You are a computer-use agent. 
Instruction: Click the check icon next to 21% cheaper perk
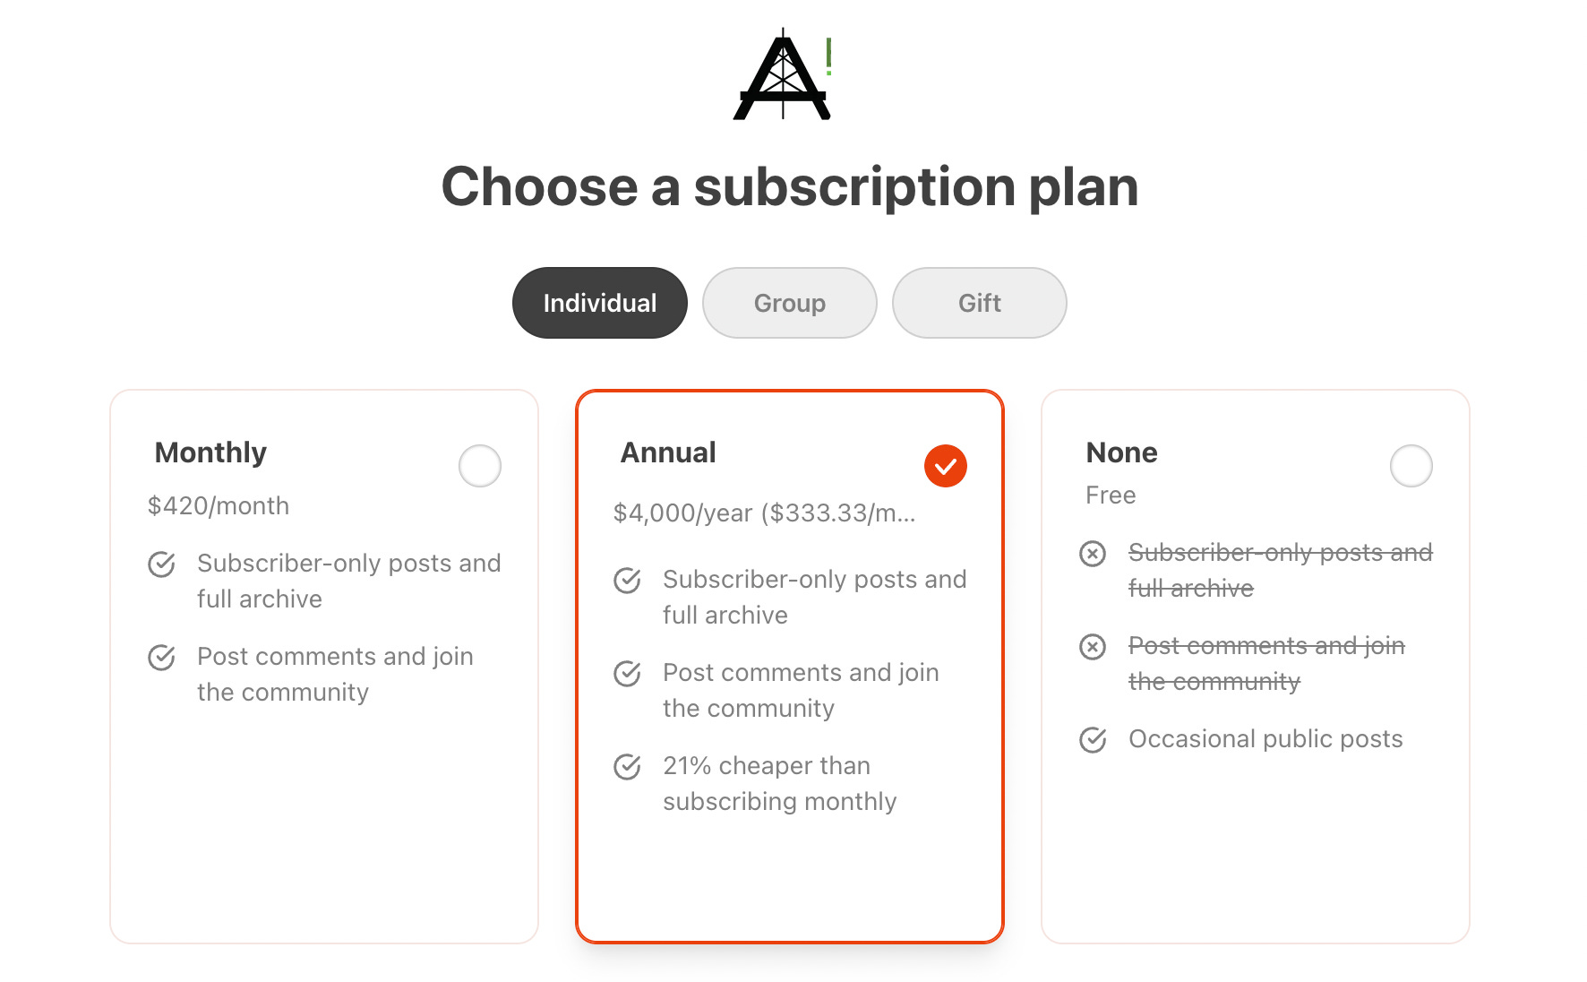click(x=628, y=767)
